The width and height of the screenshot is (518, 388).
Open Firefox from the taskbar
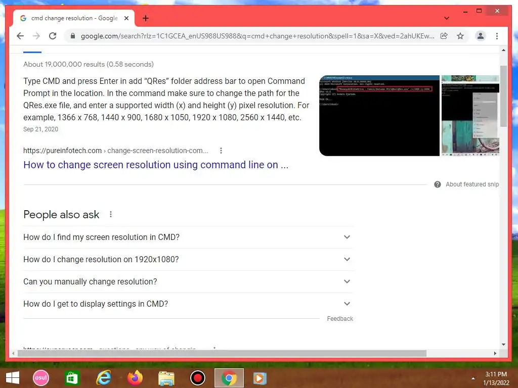135,378
